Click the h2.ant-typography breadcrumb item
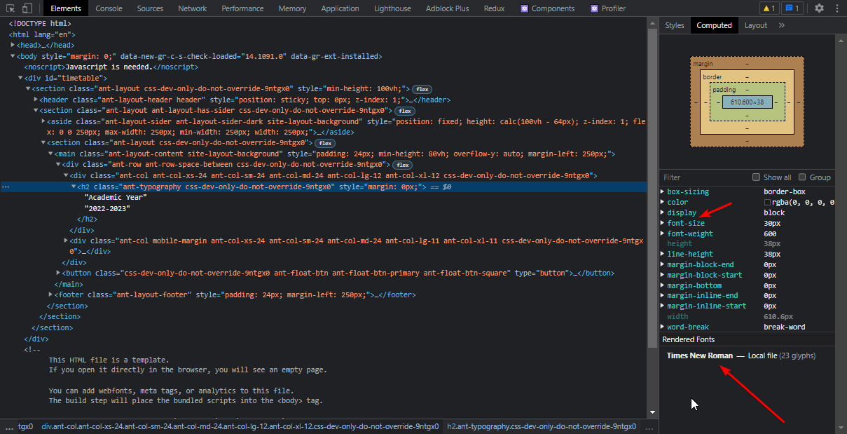 point(542,426)
